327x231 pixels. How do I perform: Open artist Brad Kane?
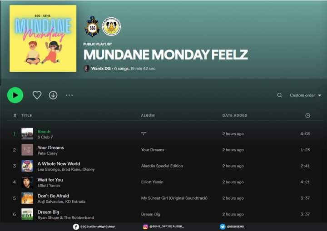[71, 169]
